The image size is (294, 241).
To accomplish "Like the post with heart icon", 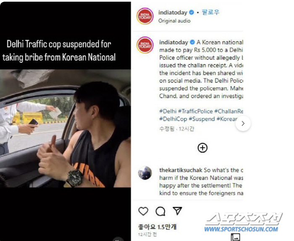I will pyautogui.click(x=143, y=211).
